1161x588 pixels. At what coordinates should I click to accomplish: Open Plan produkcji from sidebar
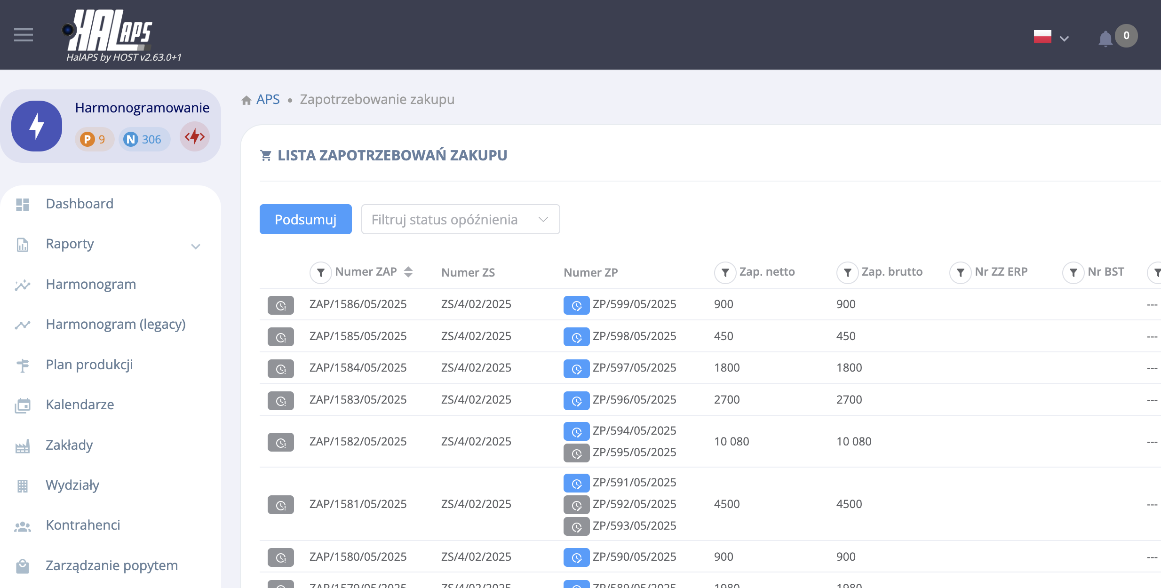(89, 365)
